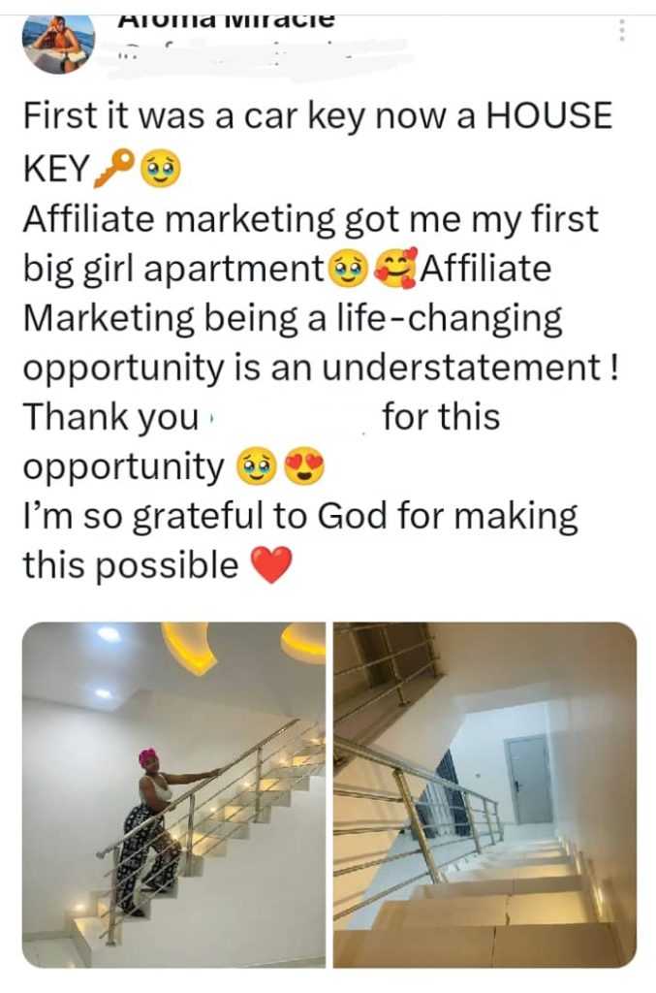This screenshot has height=993, width=656.
Task: Click the line "I'm so grateful to God"
Action: tap(300, 516)
